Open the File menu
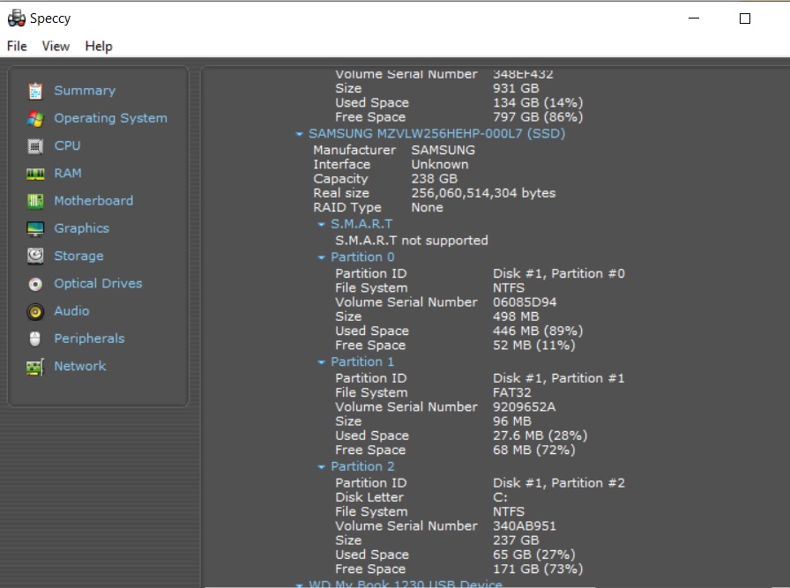 [x=17, y=46]
